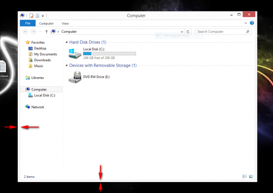
Task: Open the DVD RW Drive (E:) icon
Action: 75,78
